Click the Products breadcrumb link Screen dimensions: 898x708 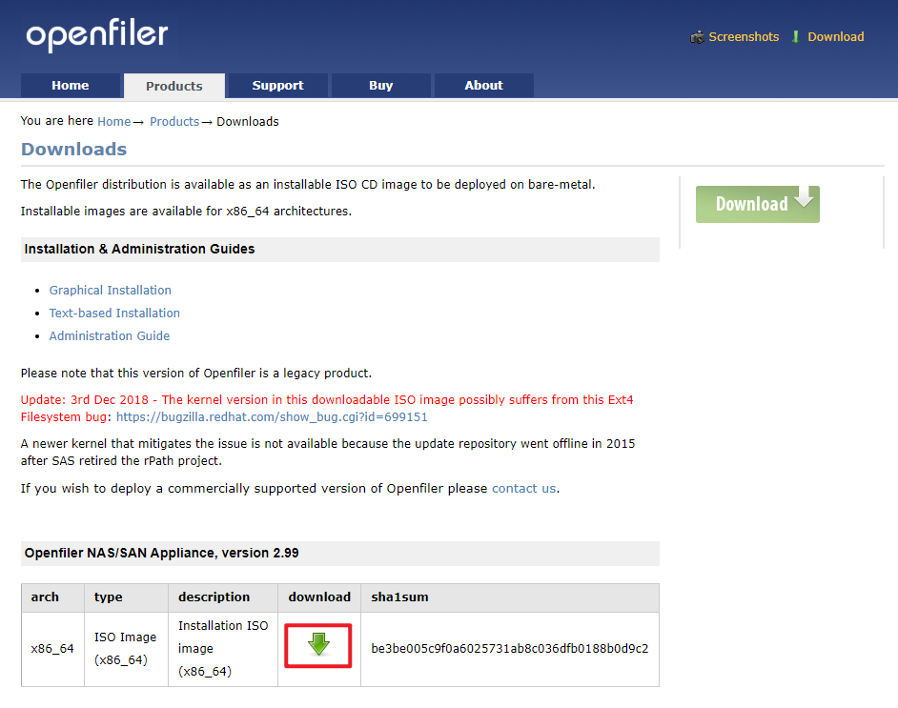tap(174, 121)
